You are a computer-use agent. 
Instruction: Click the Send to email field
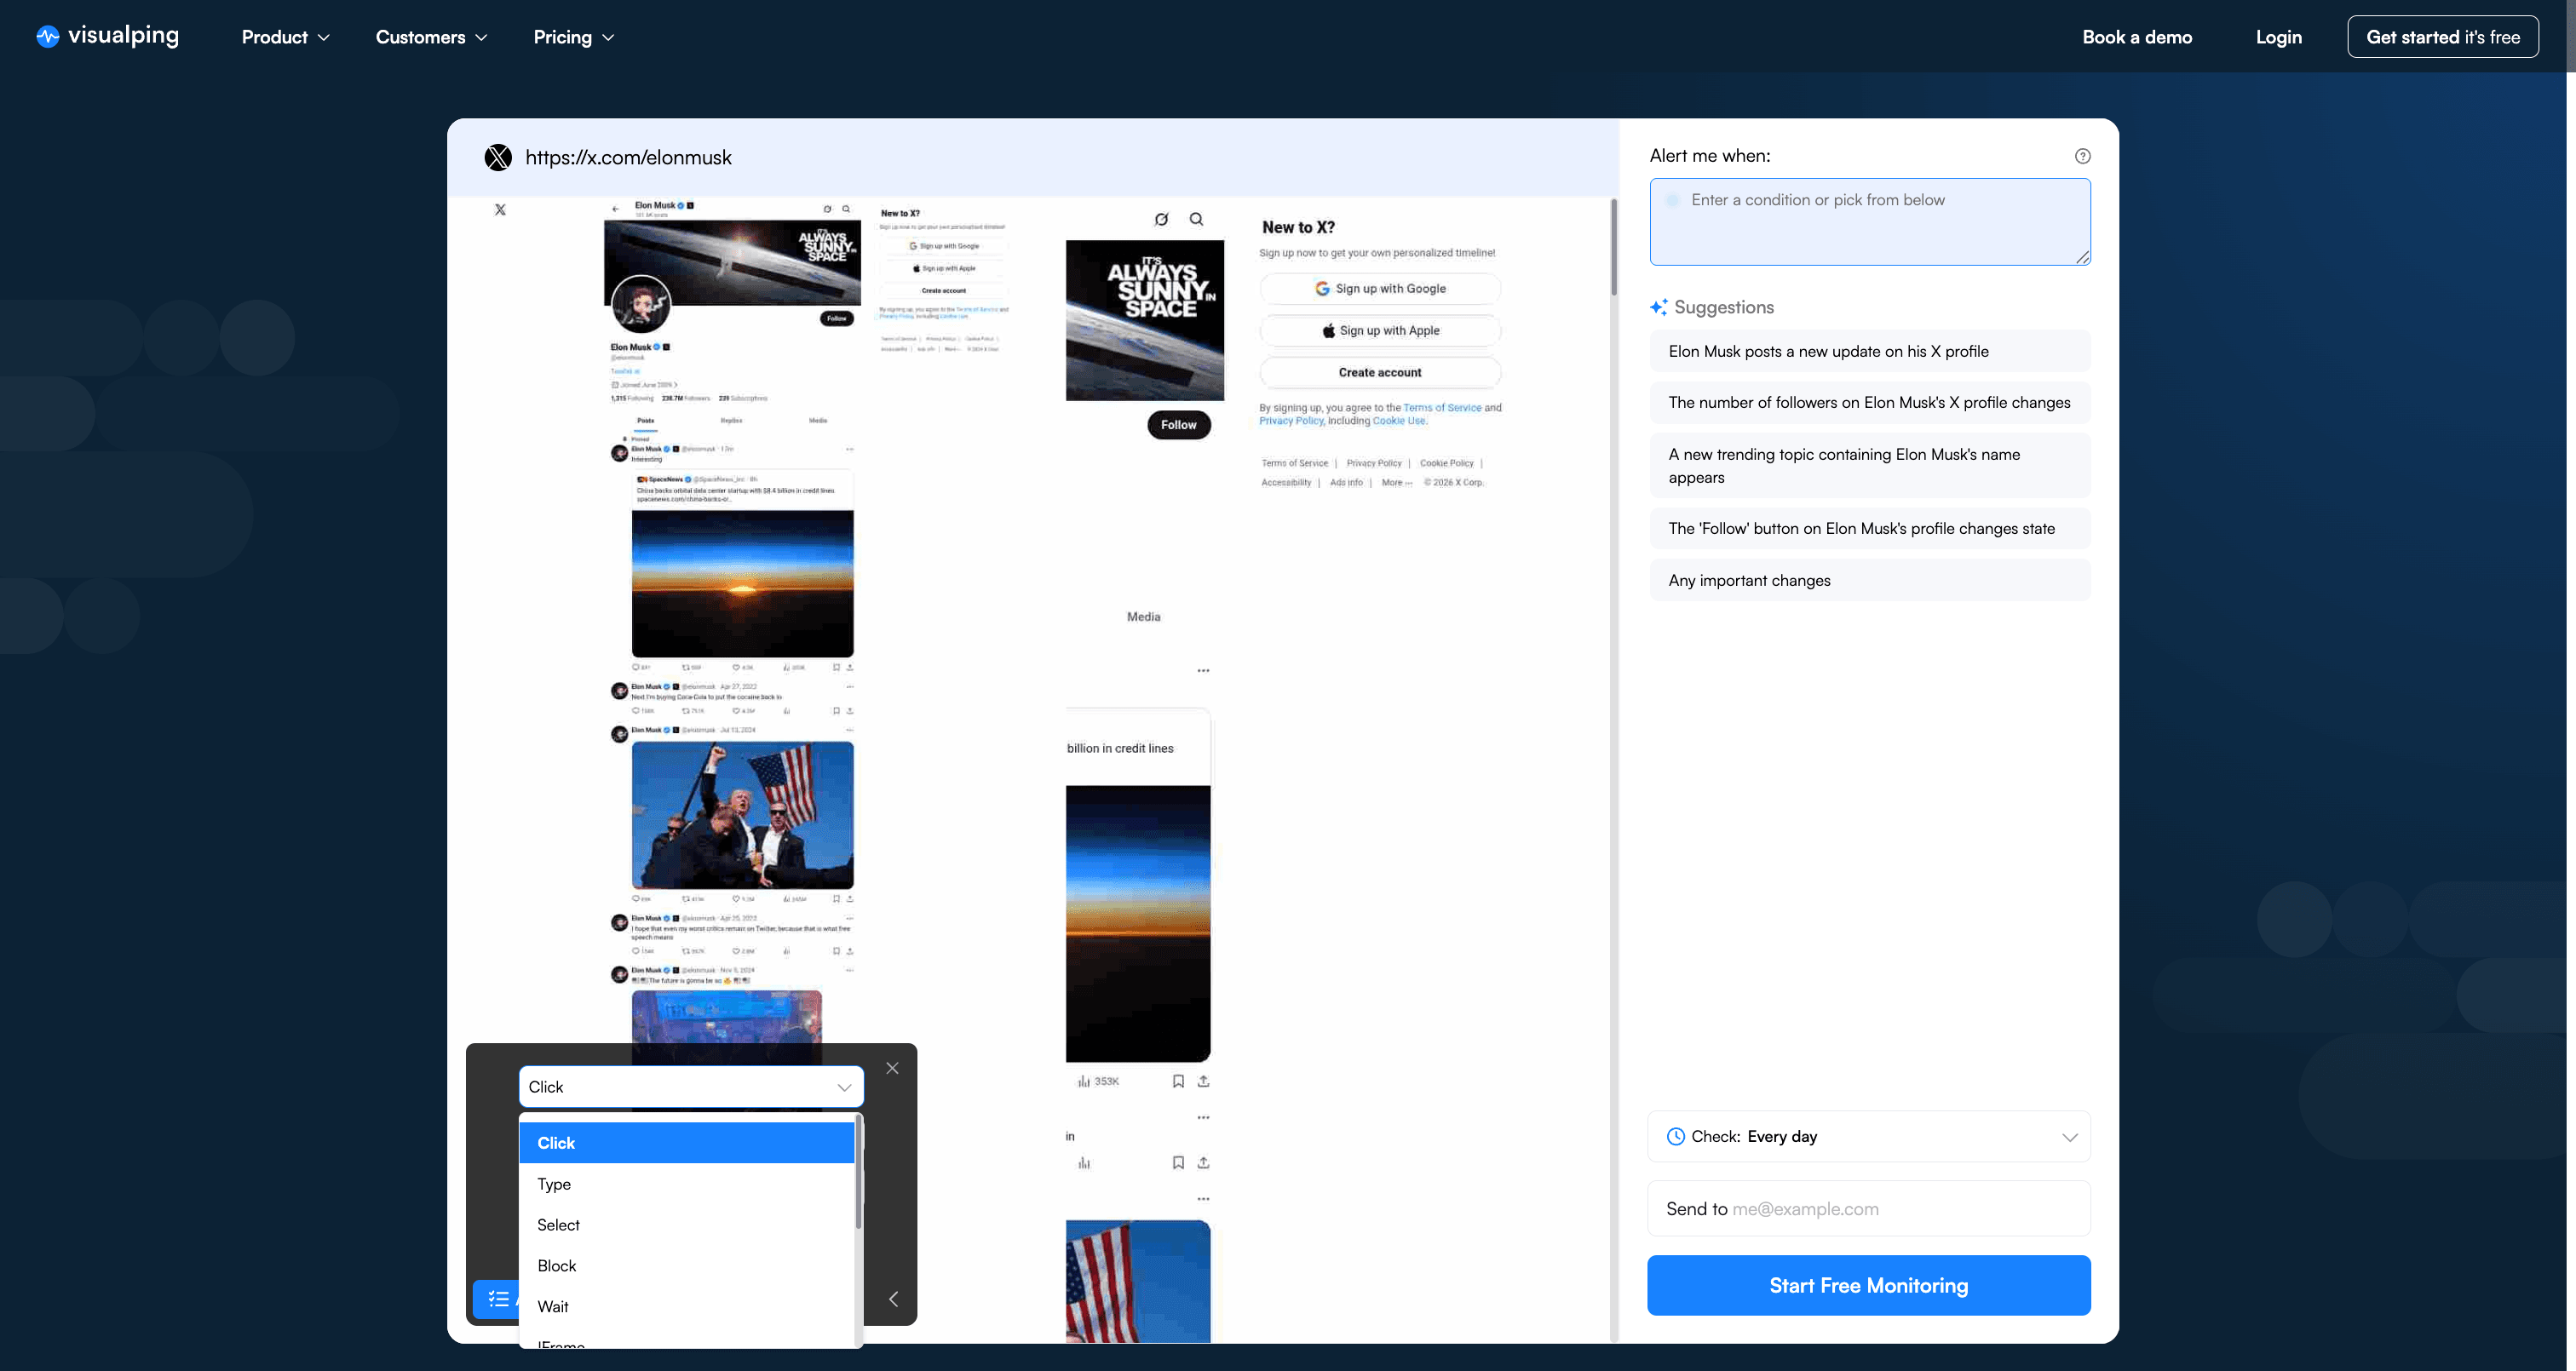[1869, 1208]
